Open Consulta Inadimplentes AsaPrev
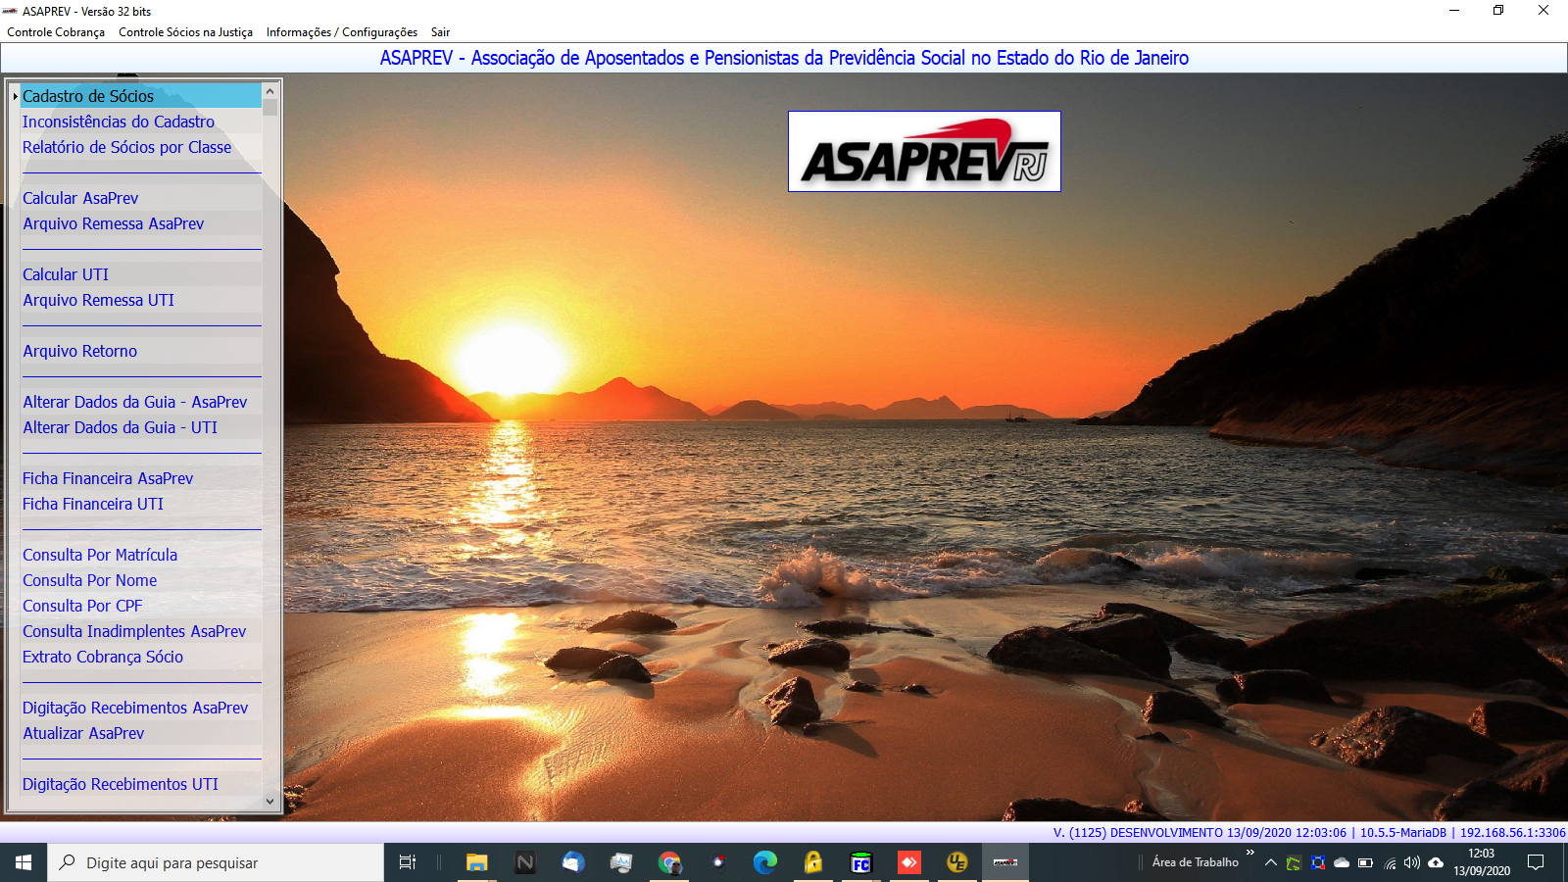 [x=141, y=631]
